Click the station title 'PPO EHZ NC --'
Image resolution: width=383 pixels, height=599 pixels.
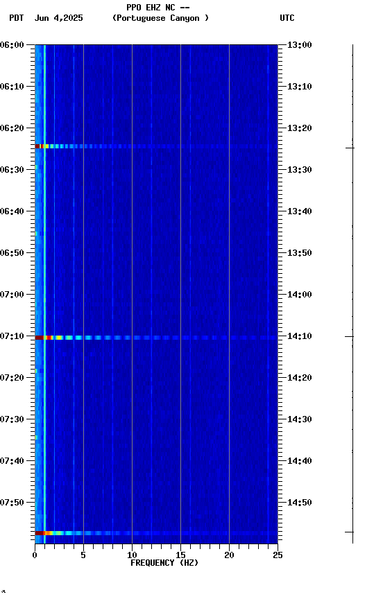pos(158,7)
